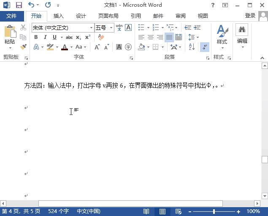Viewport: 268px width, 216px height.
Task: Click the superscript icon
Action: tap(87, 37)
